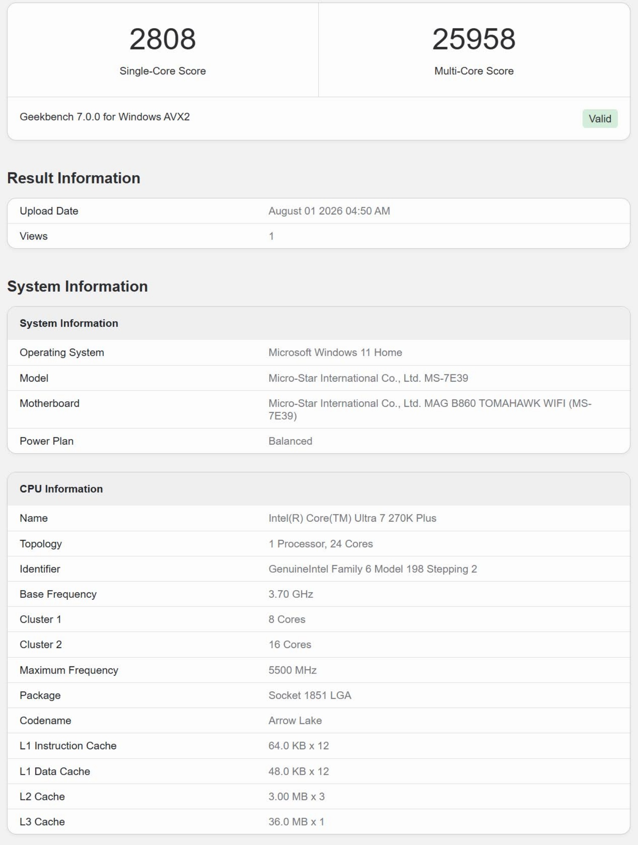Select the 3.70 GHz value

291,594
